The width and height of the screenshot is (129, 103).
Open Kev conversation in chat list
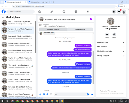point(17,52)
